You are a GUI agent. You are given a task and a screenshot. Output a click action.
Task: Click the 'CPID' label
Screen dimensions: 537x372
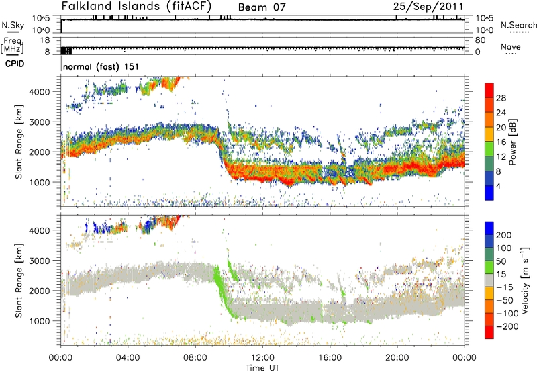point(15,64)
